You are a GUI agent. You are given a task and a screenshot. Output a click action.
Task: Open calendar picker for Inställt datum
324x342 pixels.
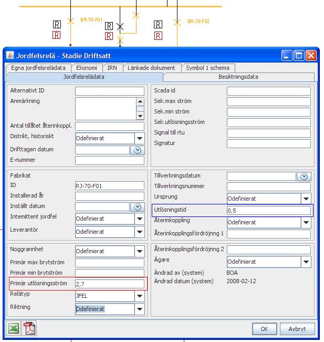point(138,207)
